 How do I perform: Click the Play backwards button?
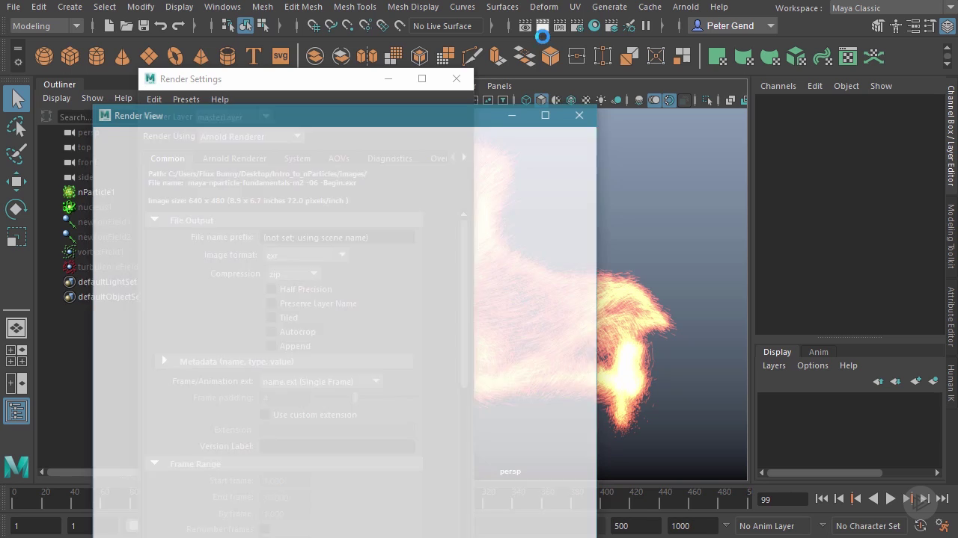coord(873,499)
